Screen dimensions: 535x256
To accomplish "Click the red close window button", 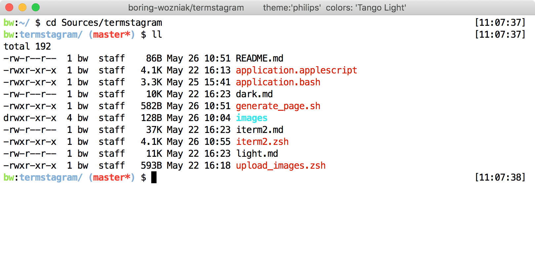I will click(x=9, y=7).
